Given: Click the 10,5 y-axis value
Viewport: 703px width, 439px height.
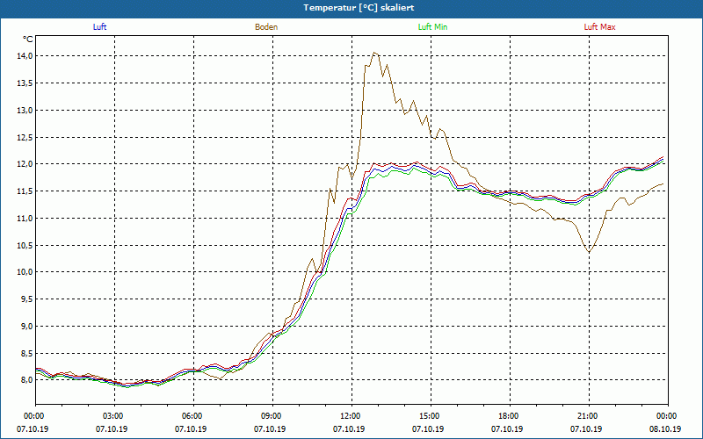Looking at the screenshot, I should coord(25,246).
